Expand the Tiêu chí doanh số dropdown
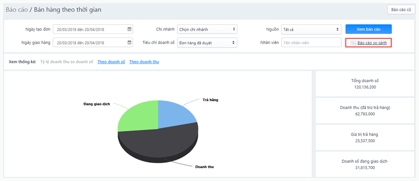Viewport: 419px width, 181px height. [207, 42]
